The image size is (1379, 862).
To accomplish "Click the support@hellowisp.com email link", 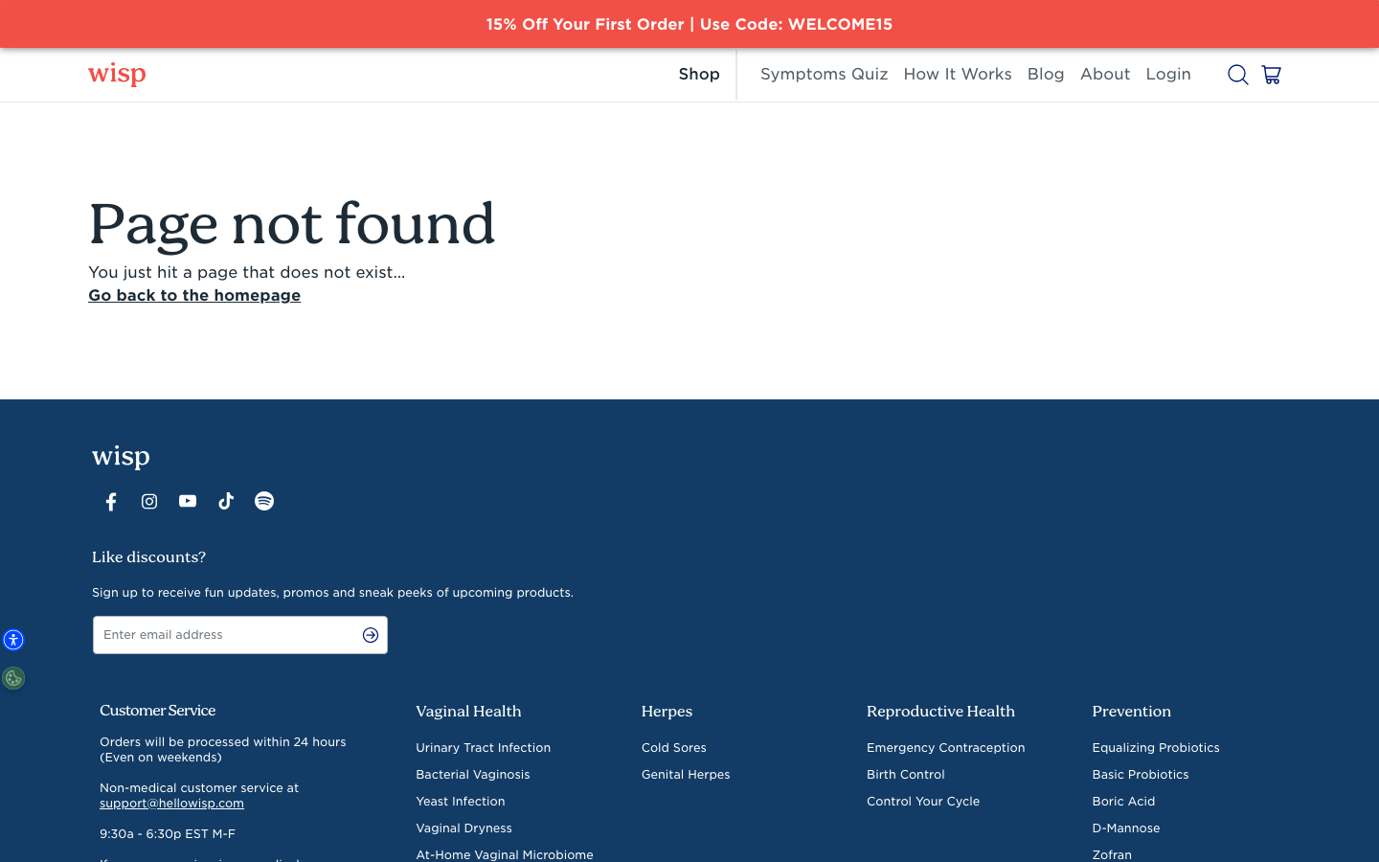I will click(x=171, y=804).
